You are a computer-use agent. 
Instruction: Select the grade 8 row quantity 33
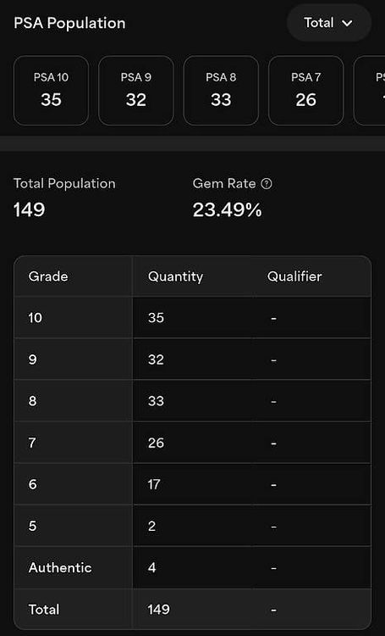tap(156, 401)
